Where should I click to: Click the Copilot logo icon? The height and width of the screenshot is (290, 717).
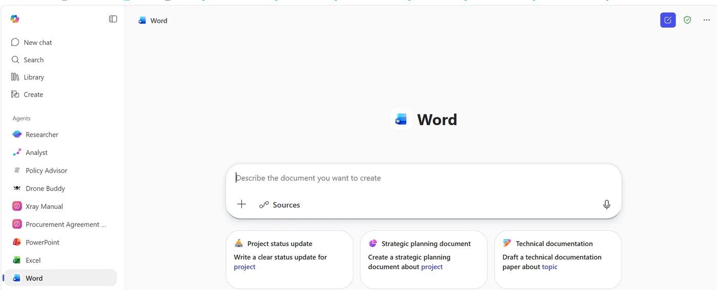(x=15, y=19)
